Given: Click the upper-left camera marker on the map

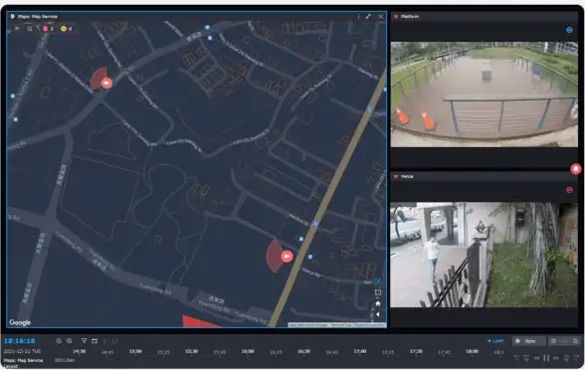Looking at the screenshot, I should pos(106,83).
